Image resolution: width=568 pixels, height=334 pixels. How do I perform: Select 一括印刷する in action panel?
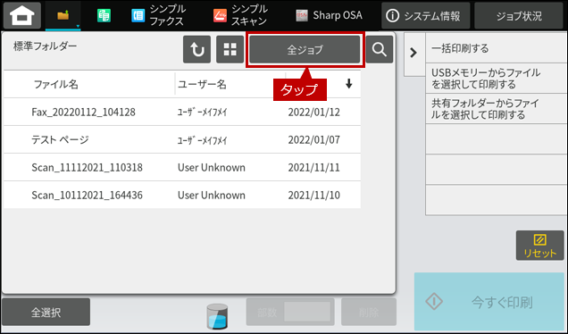pos(497,48)
